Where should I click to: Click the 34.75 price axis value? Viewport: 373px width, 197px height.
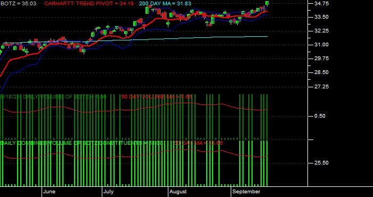321,4
